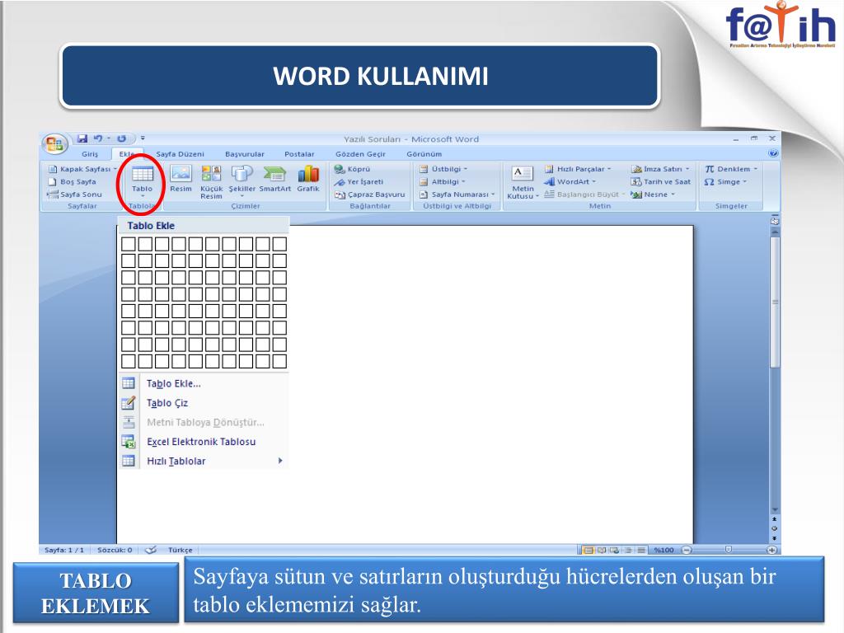Open the Office button menu

coord(54,143)
